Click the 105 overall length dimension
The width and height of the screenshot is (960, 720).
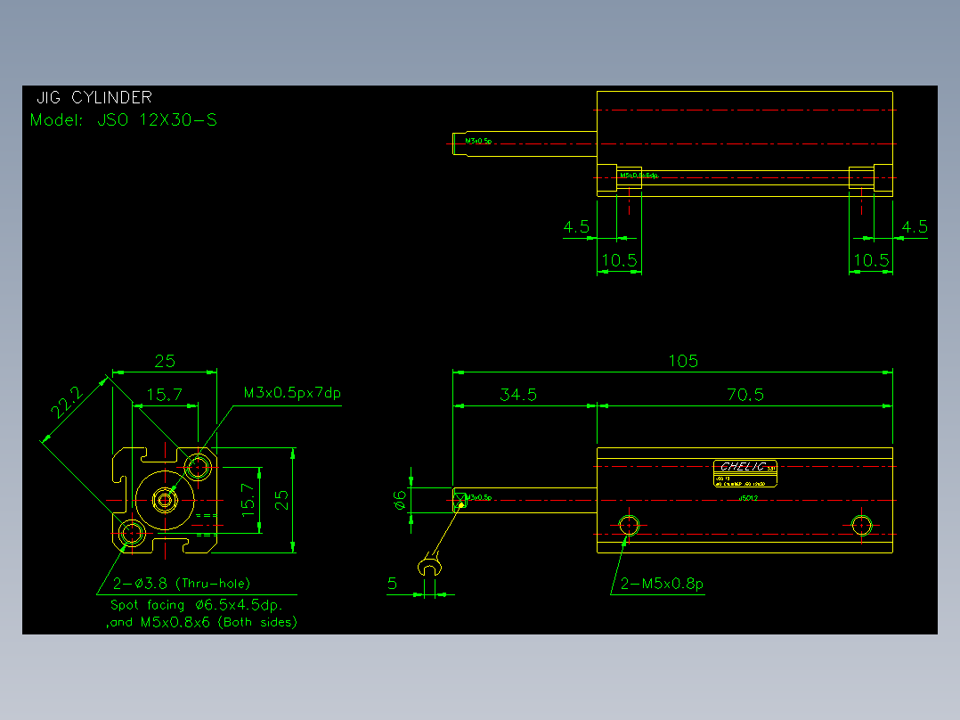(x=683, y=361)
